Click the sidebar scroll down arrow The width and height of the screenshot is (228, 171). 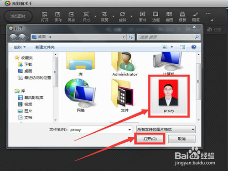click(56, 120)
